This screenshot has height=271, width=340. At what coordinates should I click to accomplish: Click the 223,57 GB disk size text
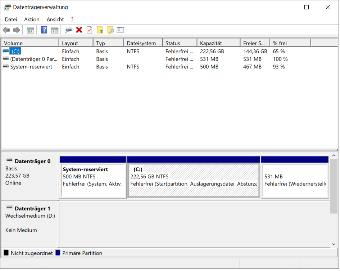click(17, 176)
